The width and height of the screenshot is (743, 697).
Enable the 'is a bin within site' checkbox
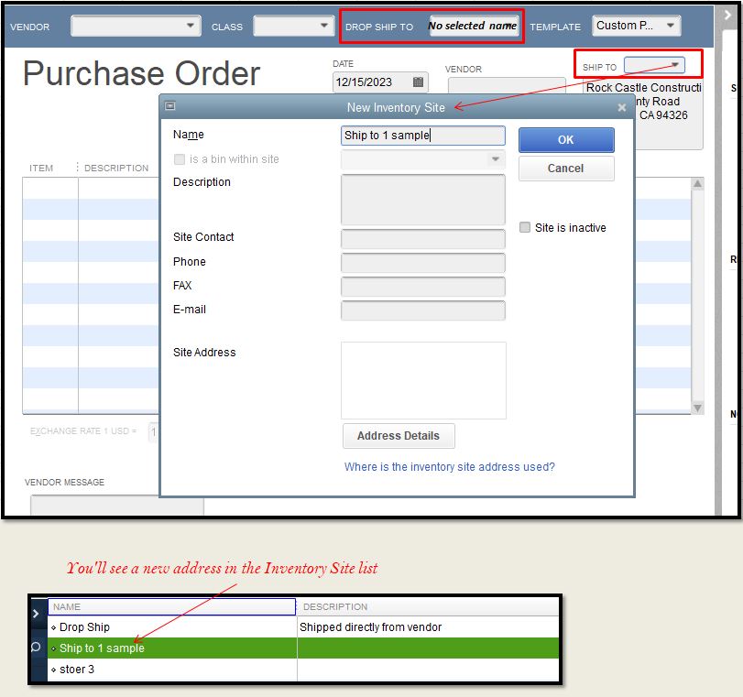point(178,159)
